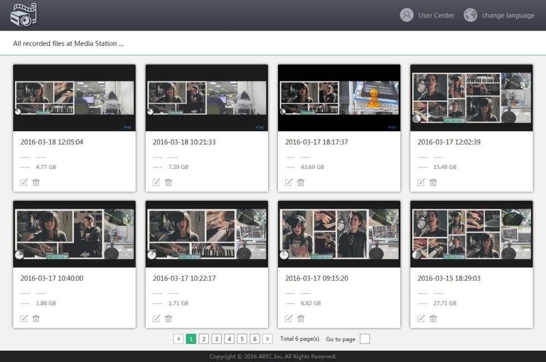The width and height of the screenshot is (546, 362).
Task: Delete the 2016-03-17 12:02:39 recording
Action: 433,182
